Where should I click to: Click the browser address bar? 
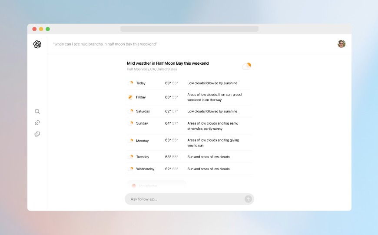189,29
